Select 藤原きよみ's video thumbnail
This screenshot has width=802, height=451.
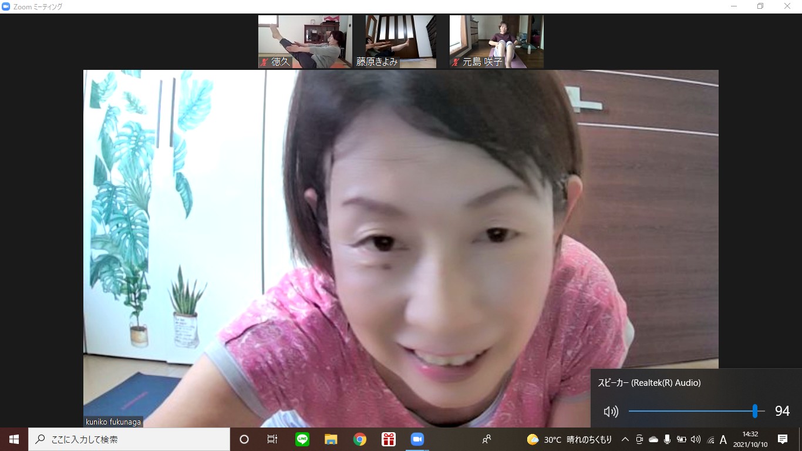coord(401,42)
